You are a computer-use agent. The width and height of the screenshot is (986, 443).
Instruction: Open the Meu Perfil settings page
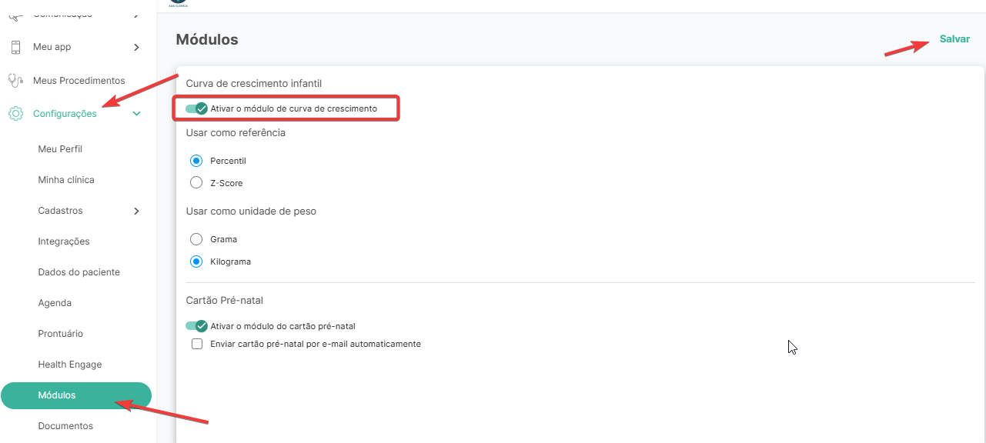pyautogui.click(x=60, y=149)
